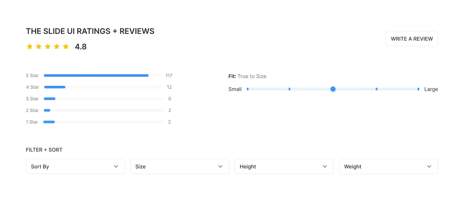464x200 pixels.
Task: Click the 2 count for 1 Star
Action: (x=169, y=122)
